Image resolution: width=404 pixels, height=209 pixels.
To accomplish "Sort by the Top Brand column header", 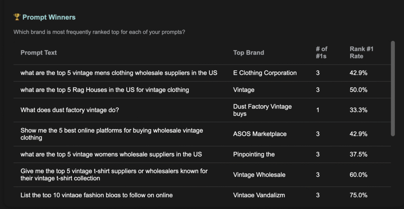I will pyautogui.click(x=249, y=52).
